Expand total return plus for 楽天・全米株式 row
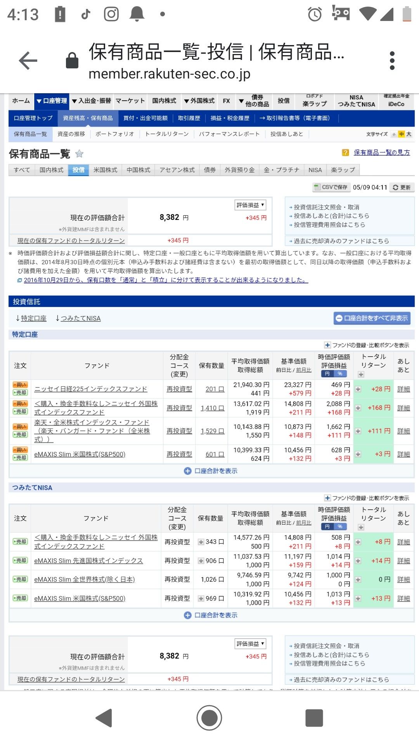The width and height of the screenshot is (419, 746). (x=358, y=431)
